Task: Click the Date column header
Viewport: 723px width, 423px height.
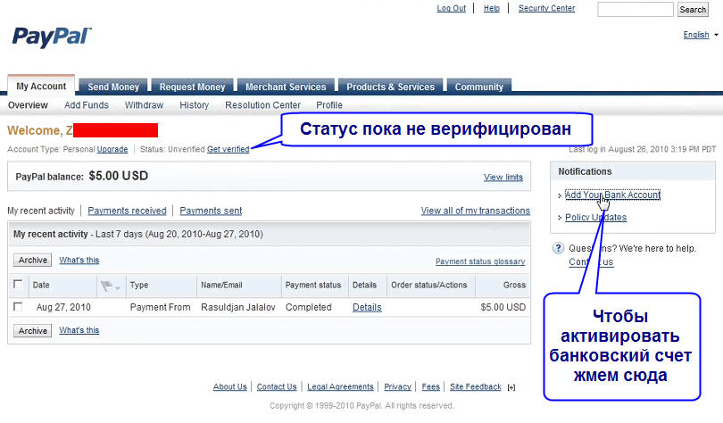Action: [41, 285]
